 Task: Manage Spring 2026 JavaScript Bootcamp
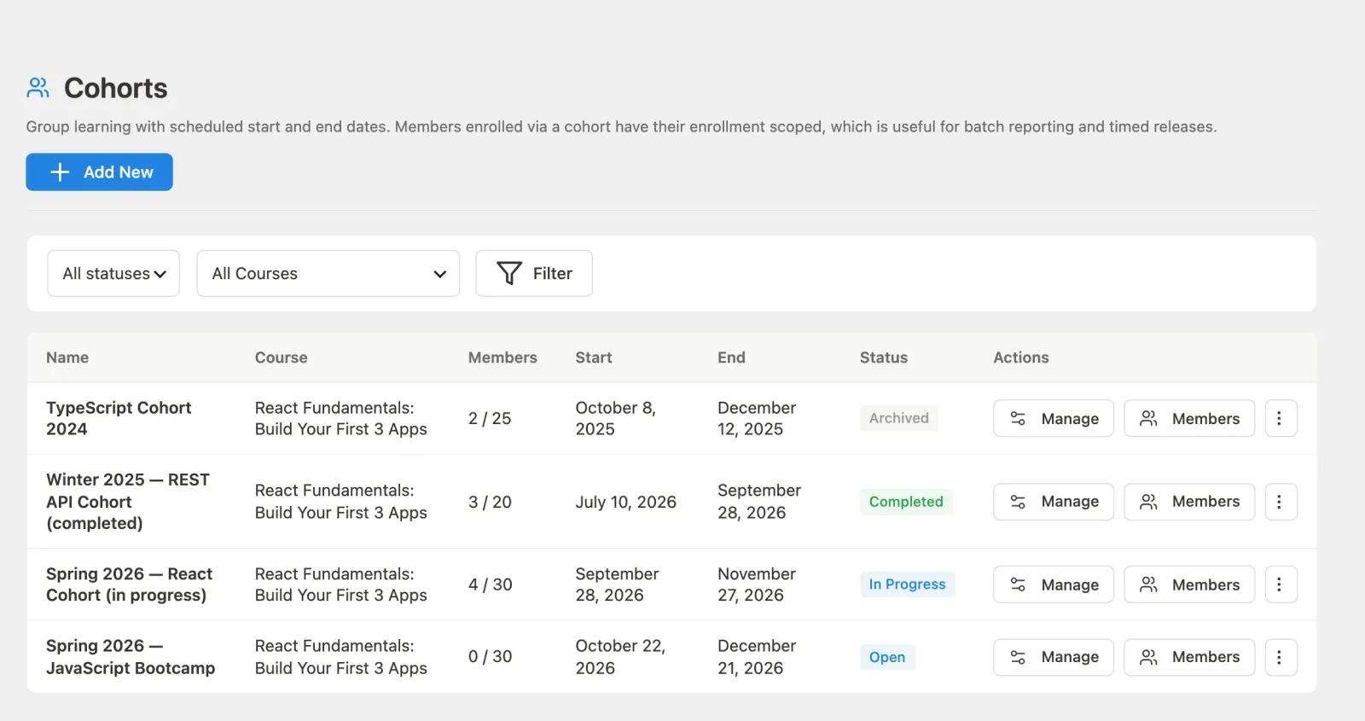pyautogui.click(x=1054, y=657)
